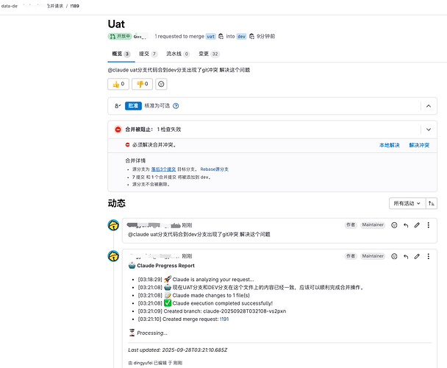
Task: Switch to the 流水线 pipelines tab
Action: [178, 54]
